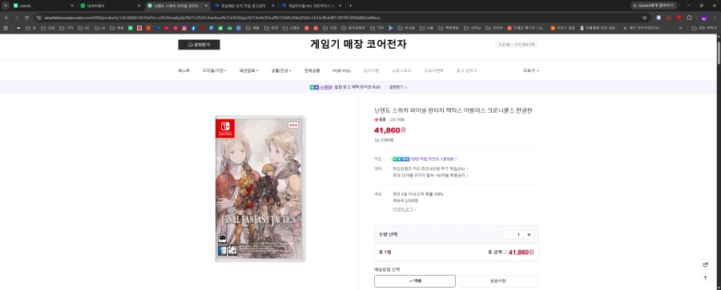The image size is (721, 290).
Task: Expand the 패션잡화 category dropdown
Action: [249, 70]
